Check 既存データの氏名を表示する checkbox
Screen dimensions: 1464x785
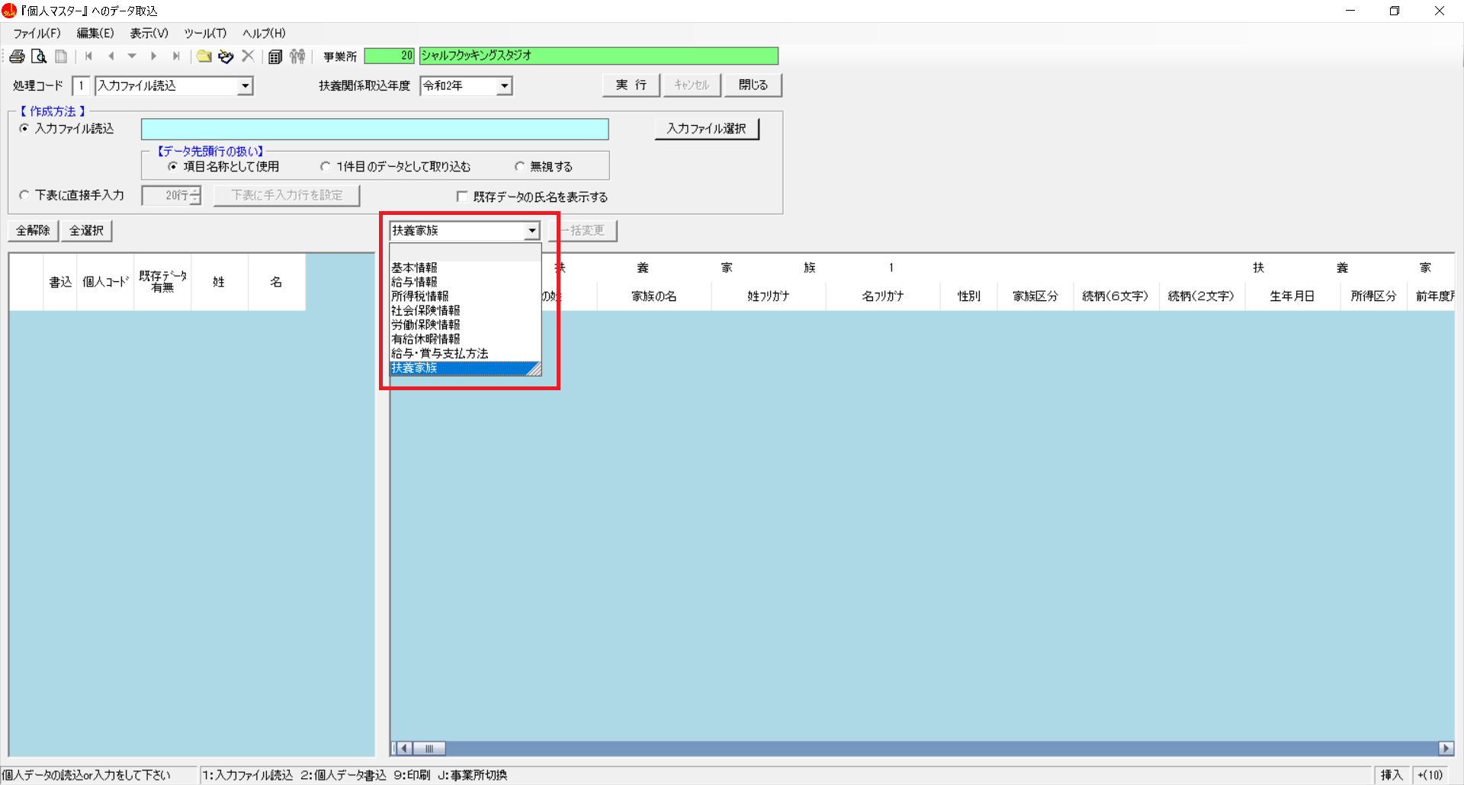tap(462, 197)
